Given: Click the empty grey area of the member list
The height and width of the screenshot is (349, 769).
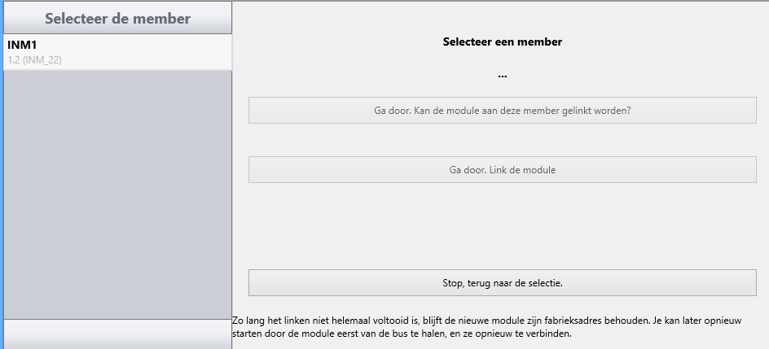Looking at the screenshot, I should point(117,194).
